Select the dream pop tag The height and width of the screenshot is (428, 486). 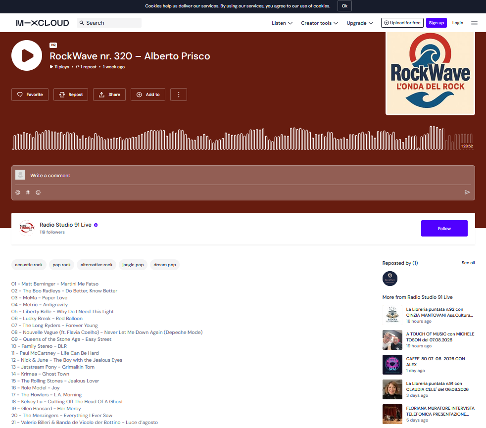point(165,265)
